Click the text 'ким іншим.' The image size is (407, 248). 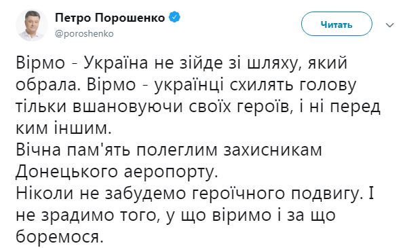(x=64, y=128)
